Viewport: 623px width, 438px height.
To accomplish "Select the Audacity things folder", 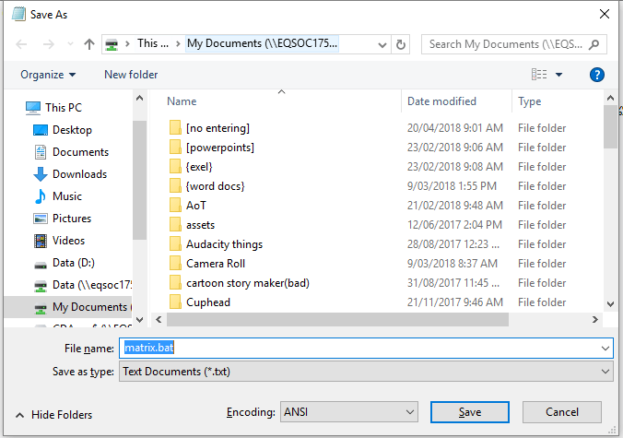I will 224,244.
